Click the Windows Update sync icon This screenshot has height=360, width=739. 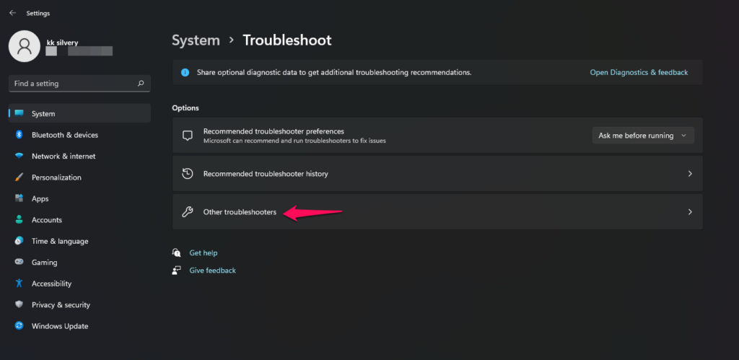19,325
